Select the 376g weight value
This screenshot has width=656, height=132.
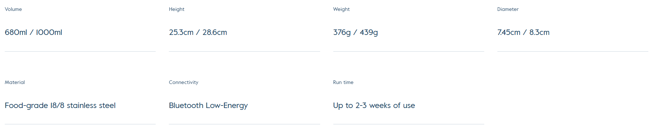pos(342,32)
